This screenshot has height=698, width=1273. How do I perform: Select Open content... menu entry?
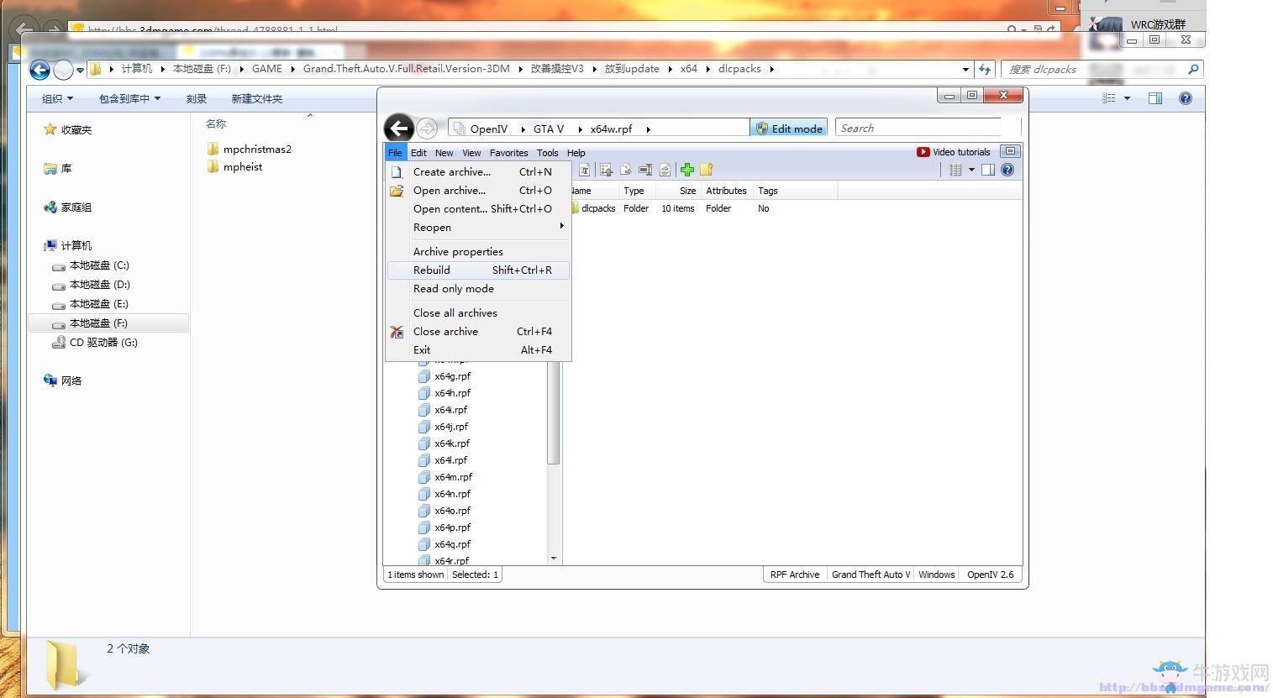[478, 208]
